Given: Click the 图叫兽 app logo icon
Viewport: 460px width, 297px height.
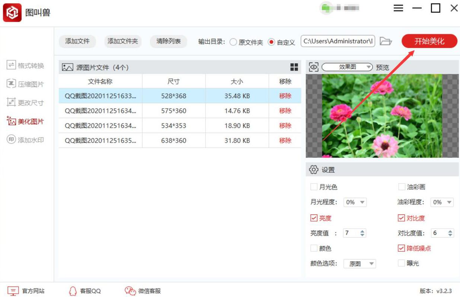Looking at the screenshot, I should tap(12, 13).
